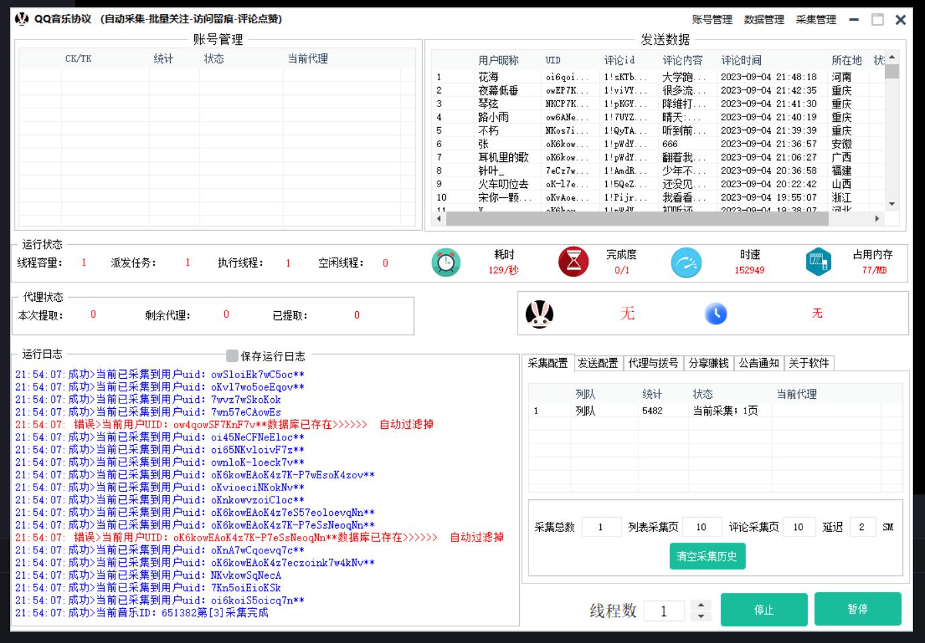Click the memory usage icon beside 占用内存
This screenshot has width=925, height=643.
pyautogui.click(x=818, y=262)
